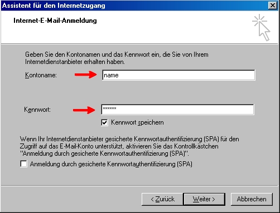Click the 'Kontoname:' label
This screenshot has width=280, height=213.
(41, 75)
